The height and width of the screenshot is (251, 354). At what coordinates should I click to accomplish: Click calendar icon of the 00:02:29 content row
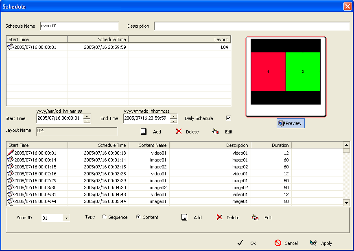pos(11,180)
